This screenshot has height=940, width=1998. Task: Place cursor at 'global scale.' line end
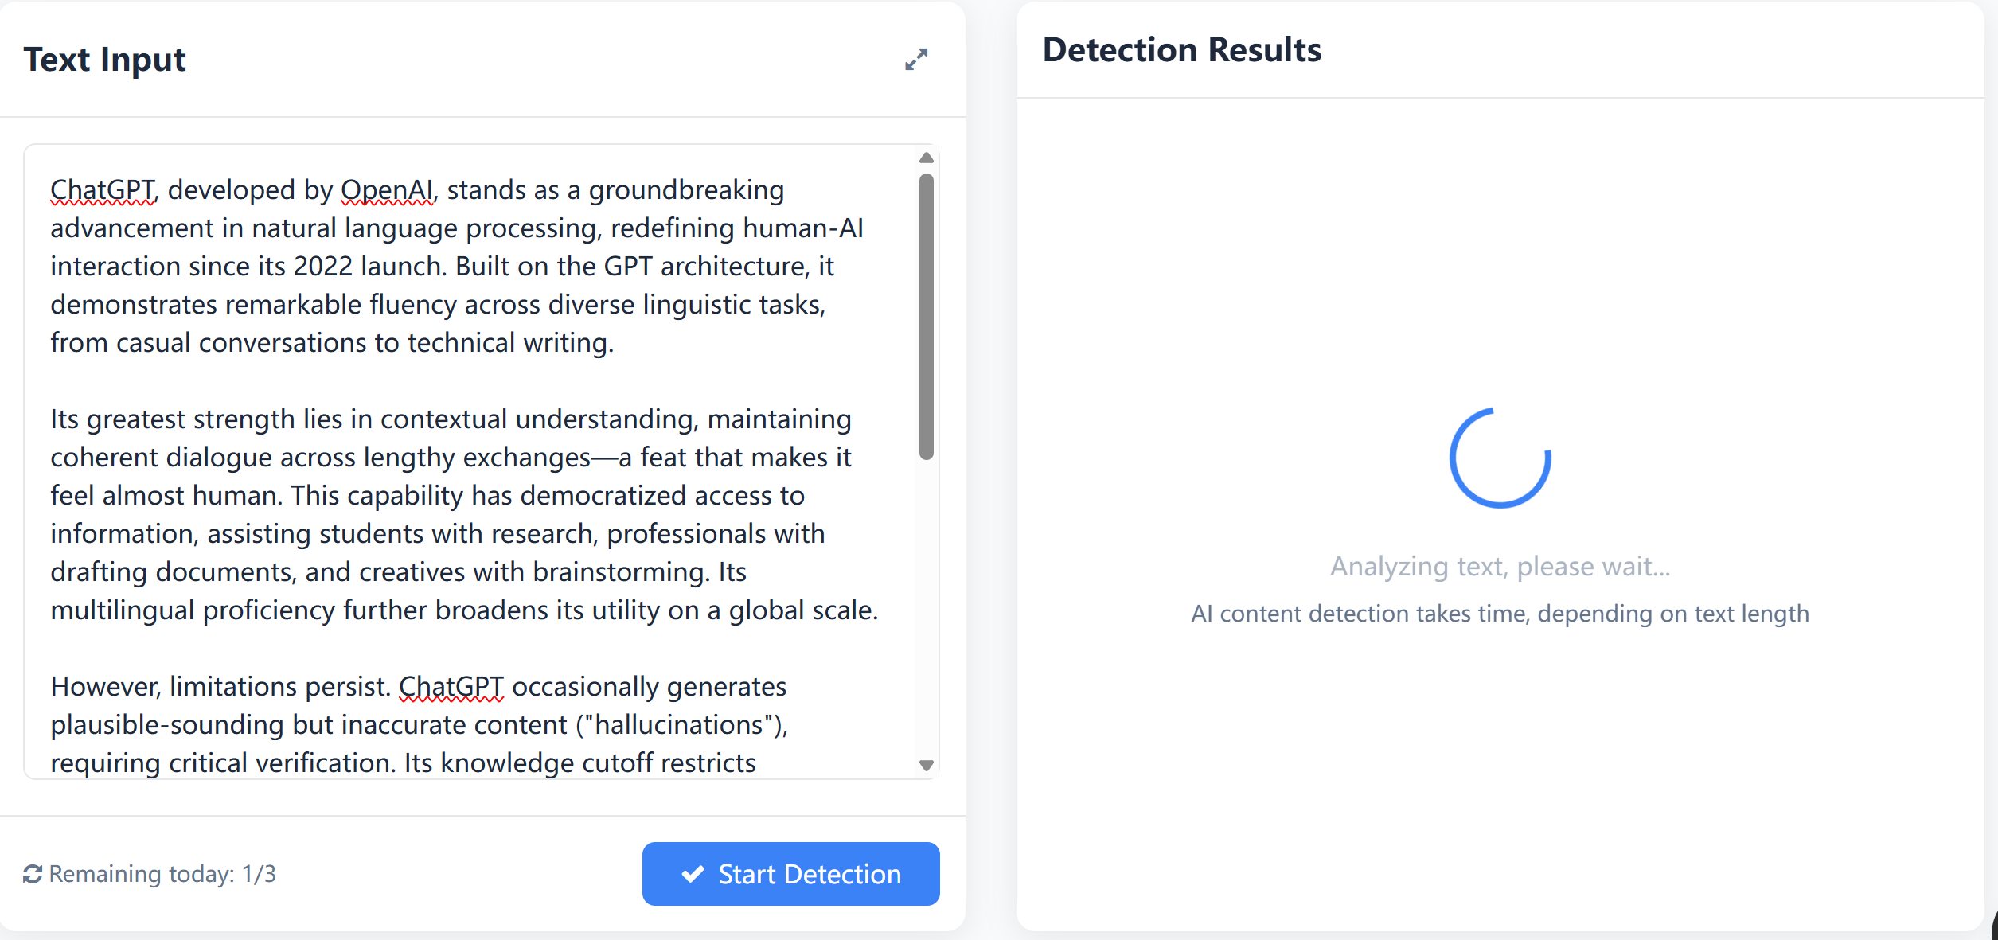(880, 610)
